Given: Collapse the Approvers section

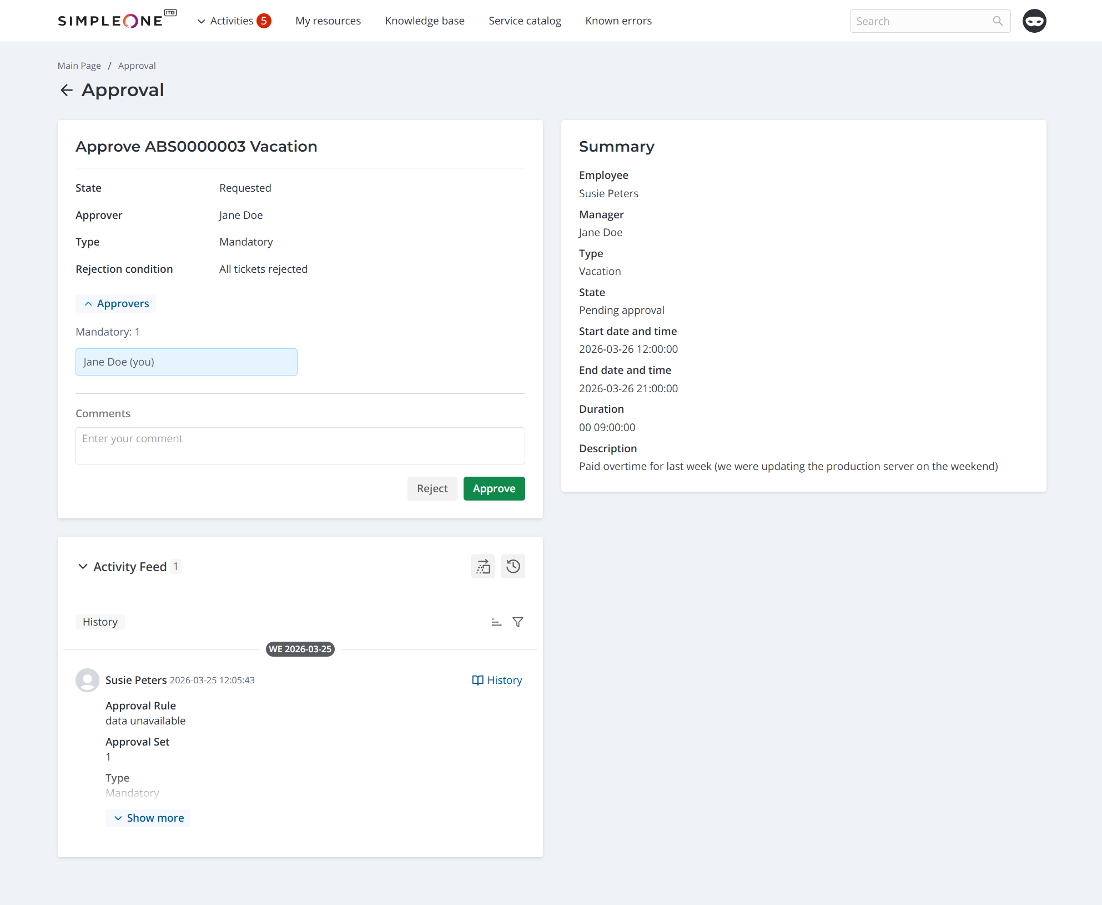Looking at the screenshot, I should [x=116, y=303].
